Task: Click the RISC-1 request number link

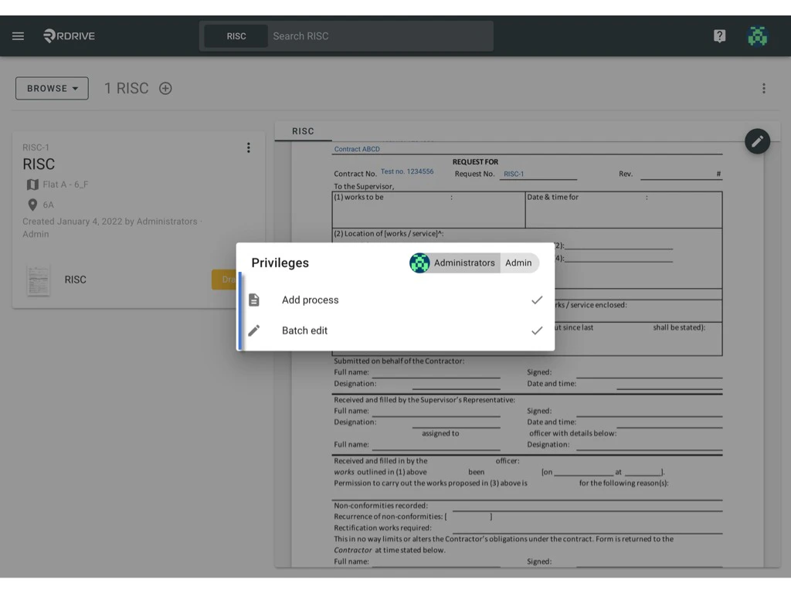Action: (x=514, y=174)
